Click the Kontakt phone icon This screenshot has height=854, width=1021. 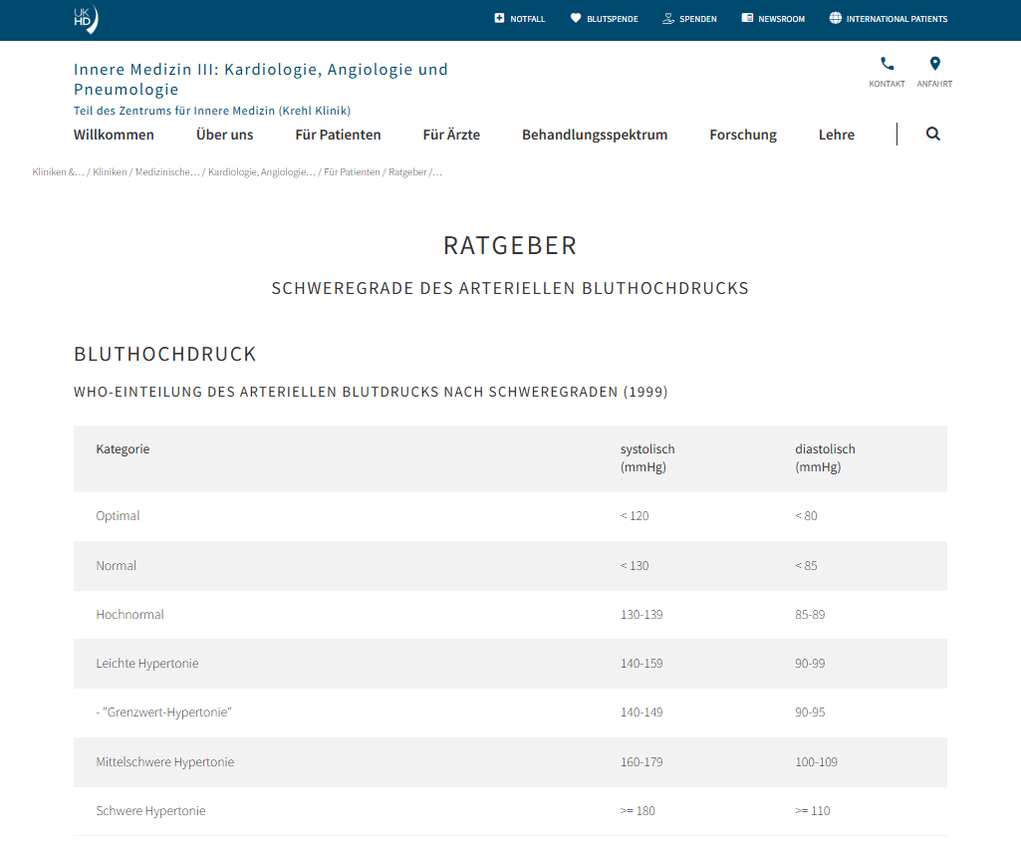(887, 64)
